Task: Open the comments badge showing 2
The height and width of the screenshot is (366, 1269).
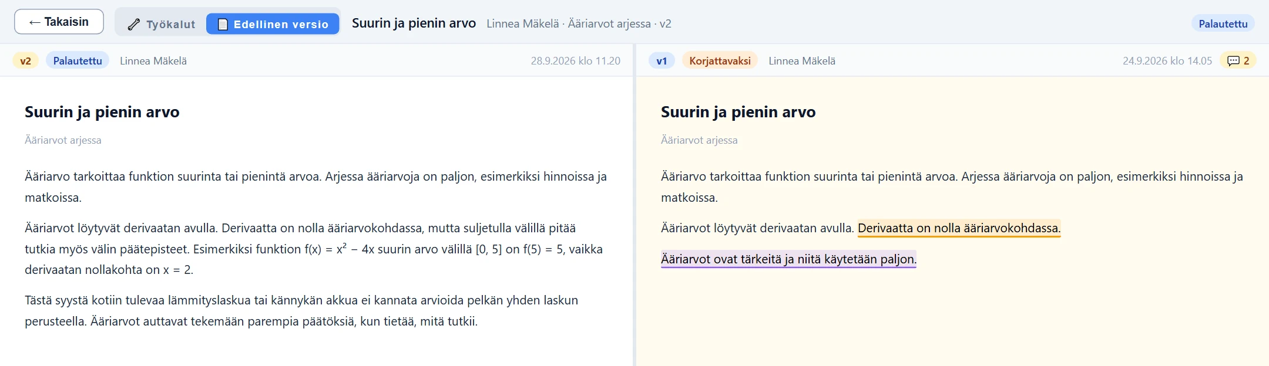Action: [1238, 60]
